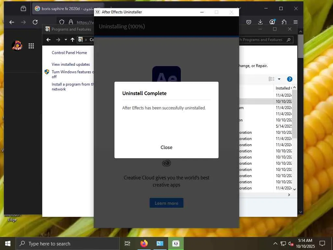Click the Installed On column header
Screen dimensions: 333x250
(283, 88)
